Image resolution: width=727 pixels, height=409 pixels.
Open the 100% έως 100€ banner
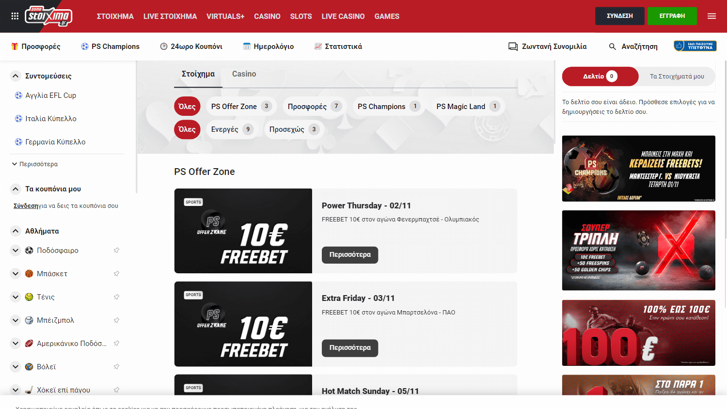pyautogui.click(x=639, y=333)
